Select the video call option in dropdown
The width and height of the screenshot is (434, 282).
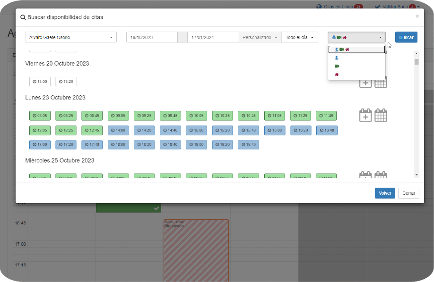(x=337, y=66)
